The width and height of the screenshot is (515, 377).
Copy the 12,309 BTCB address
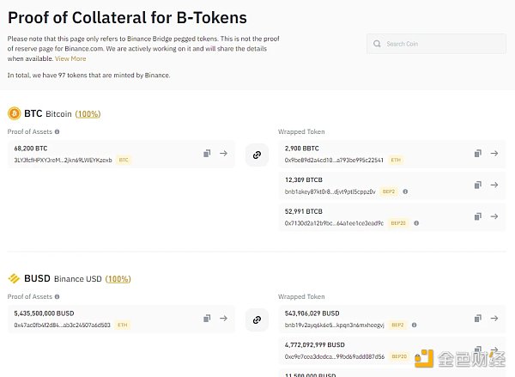478,185
